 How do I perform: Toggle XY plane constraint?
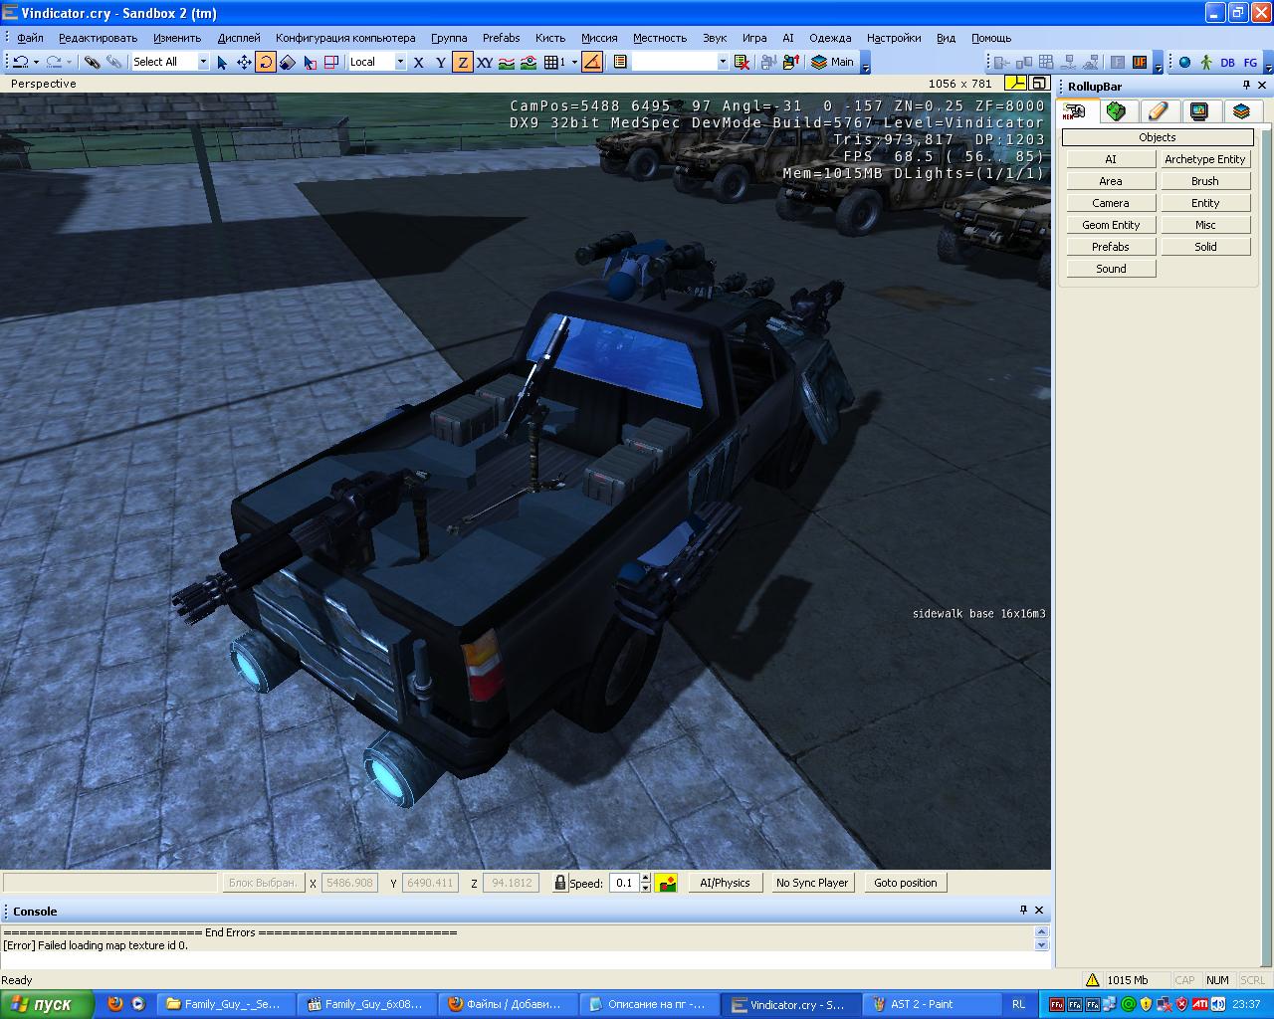[x=485, y=62]
